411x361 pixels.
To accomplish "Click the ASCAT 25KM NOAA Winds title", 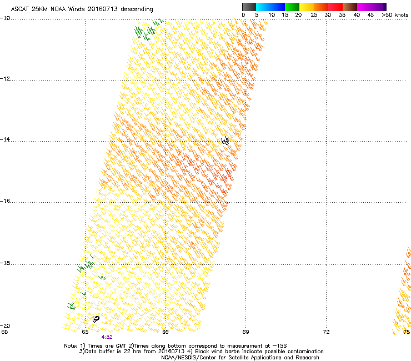I will click(82, 9).
